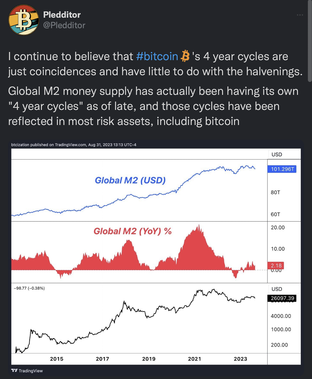Click the -98.77 (-0.38%) change label
Screen dimensions: 312x379
(x=29, y=288)
